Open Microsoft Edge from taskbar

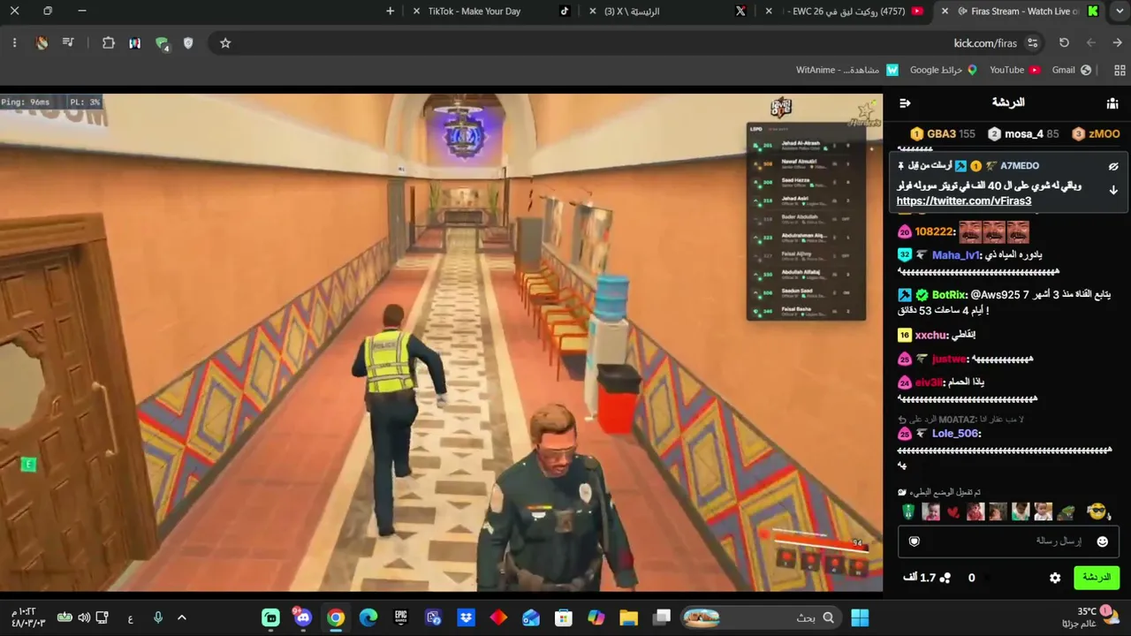[368, 617]
